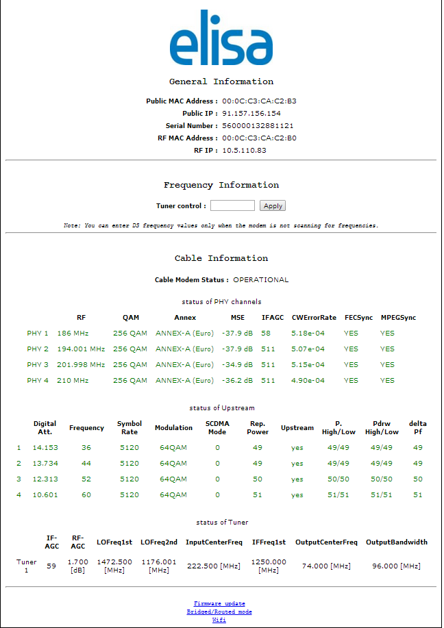This screenshot has height=628, width=444.
Task: Click the 194.001 MHz RF value
Action: (81, 349)
